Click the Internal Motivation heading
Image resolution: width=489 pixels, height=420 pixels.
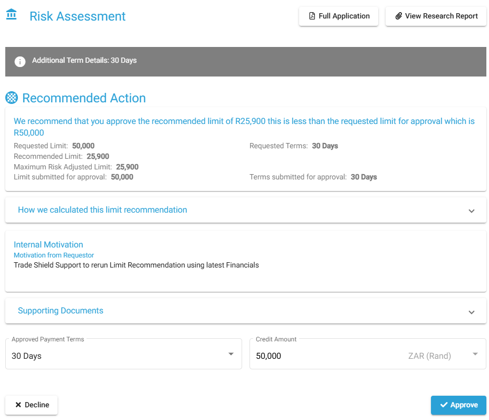coord(49,245)
